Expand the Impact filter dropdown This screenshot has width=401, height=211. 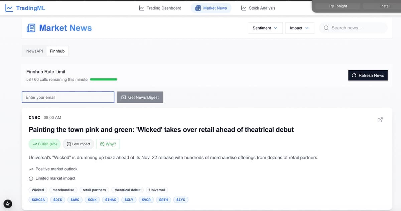pos(299,28)
